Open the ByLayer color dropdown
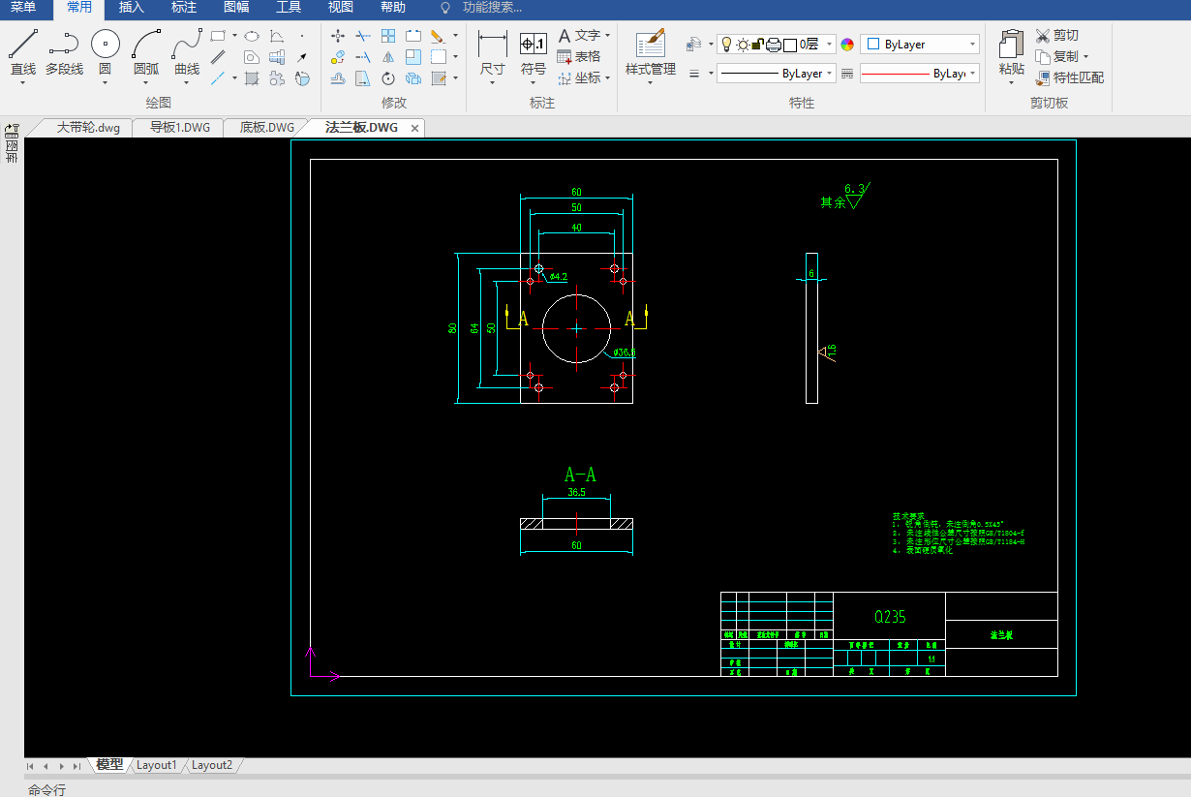Viewport: 1191px width, 797px height. [x=920, y=45]
